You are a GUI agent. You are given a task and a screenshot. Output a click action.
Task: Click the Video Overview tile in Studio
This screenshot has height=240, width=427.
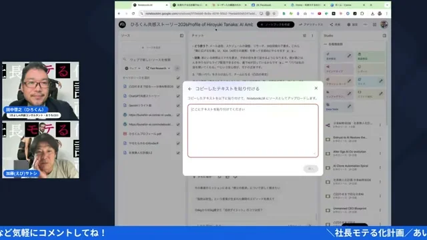(370, 56)
